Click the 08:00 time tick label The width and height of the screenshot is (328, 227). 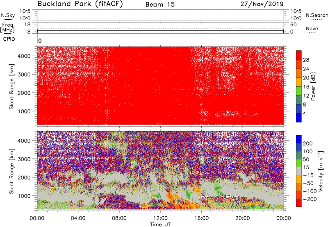(119, 218)
